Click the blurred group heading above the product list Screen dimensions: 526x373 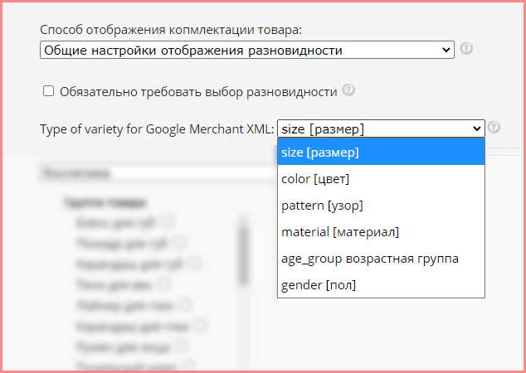click(104, 201)
